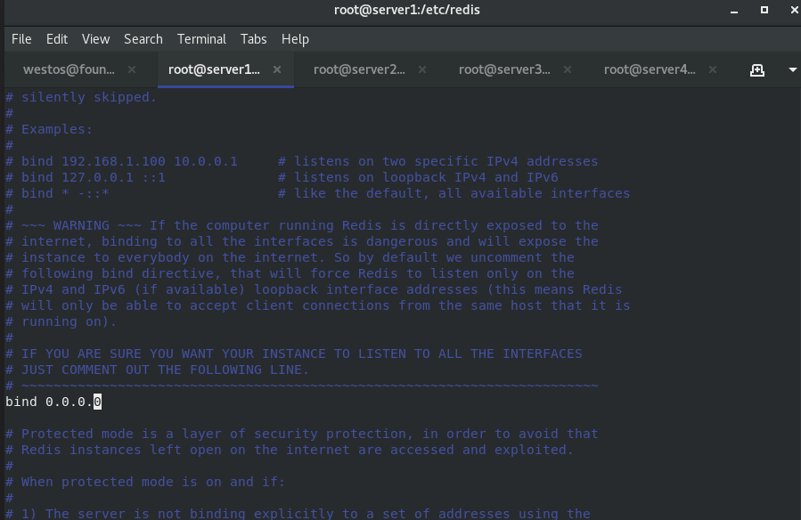The width and height of the screenshot is (801, 520).
Task: Click the '# bind 192.168.1.100 10.0.0.1' example line
Action: tap(301, 161)
